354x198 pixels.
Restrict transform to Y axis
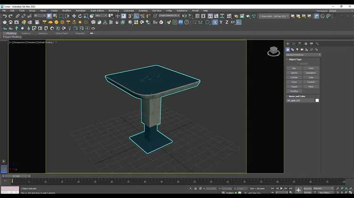point(221,22)
